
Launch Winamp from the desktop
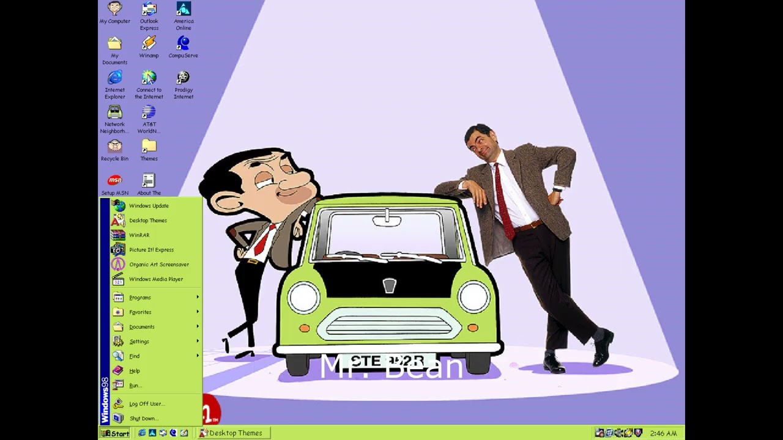coord(149,47)
